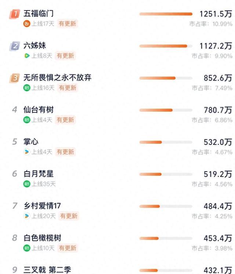Click the 有更新 tag for 仙台有树

(65, 120)
